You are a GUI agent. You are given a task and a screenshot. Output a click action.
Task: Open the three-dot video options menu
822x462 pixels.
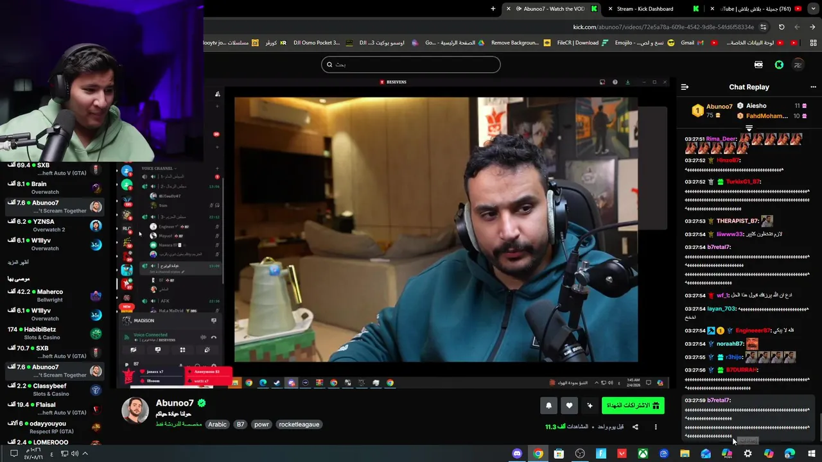tap(656, 427)
